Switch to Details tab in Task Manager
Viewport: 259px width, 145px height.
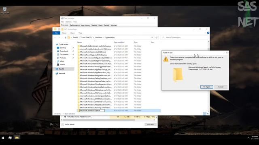pyautogui.click(x=106, y=25)
